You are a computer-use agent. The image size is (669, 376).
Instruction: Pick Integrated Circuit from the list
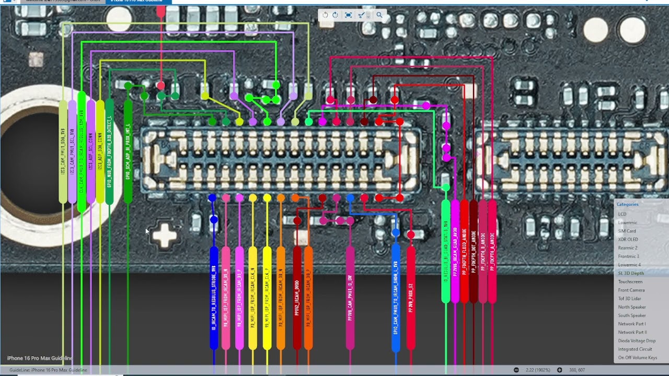635,349
